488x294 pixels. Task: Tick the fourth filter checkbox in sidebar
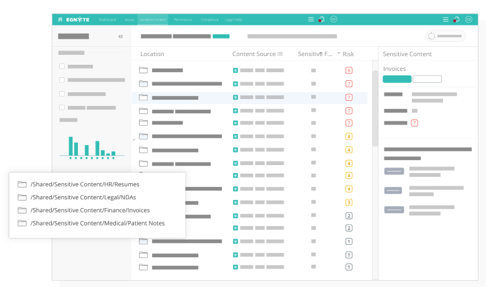click(62, 107)
